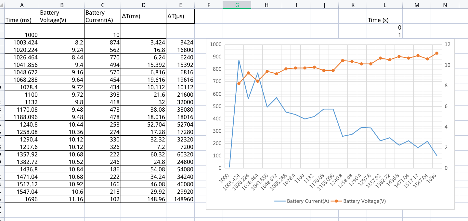Click the 'Time (ms)' header cell
The height and width of the screenshot is (221, 468).
(x=21, y=16)
